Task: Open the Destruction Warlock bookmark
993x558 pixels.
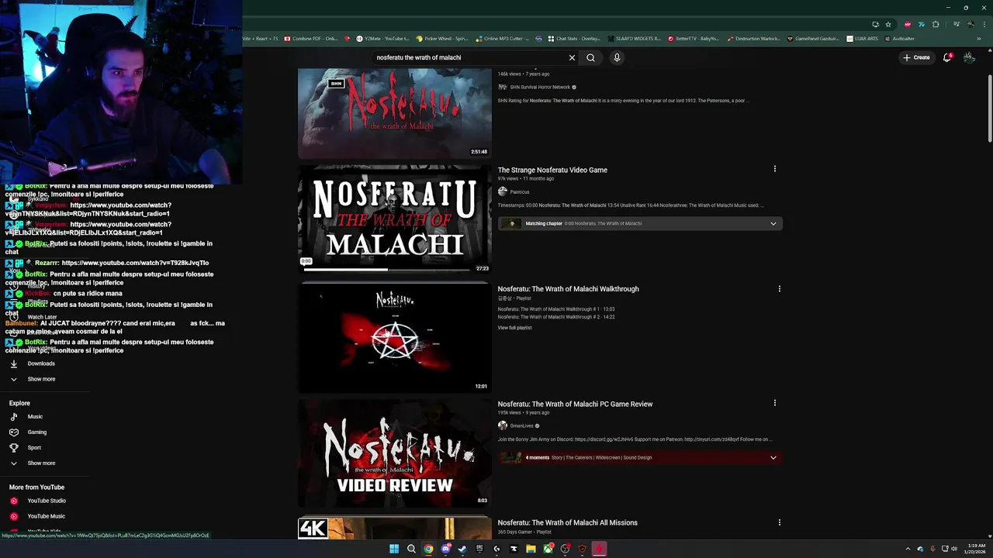Action: (x=754, y=39)
